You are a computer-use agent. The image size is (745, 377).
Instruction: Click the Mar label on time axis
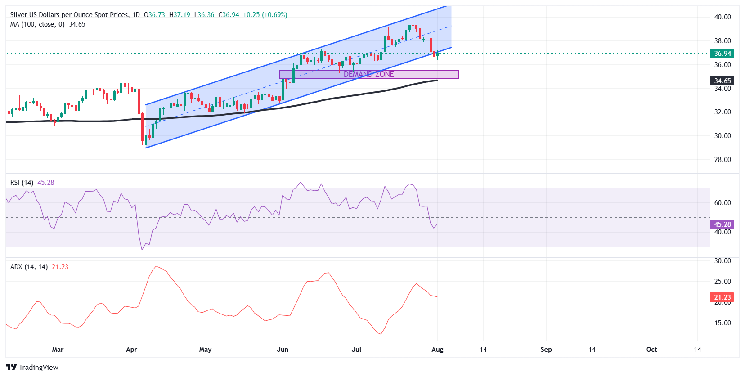click(58, 350)
